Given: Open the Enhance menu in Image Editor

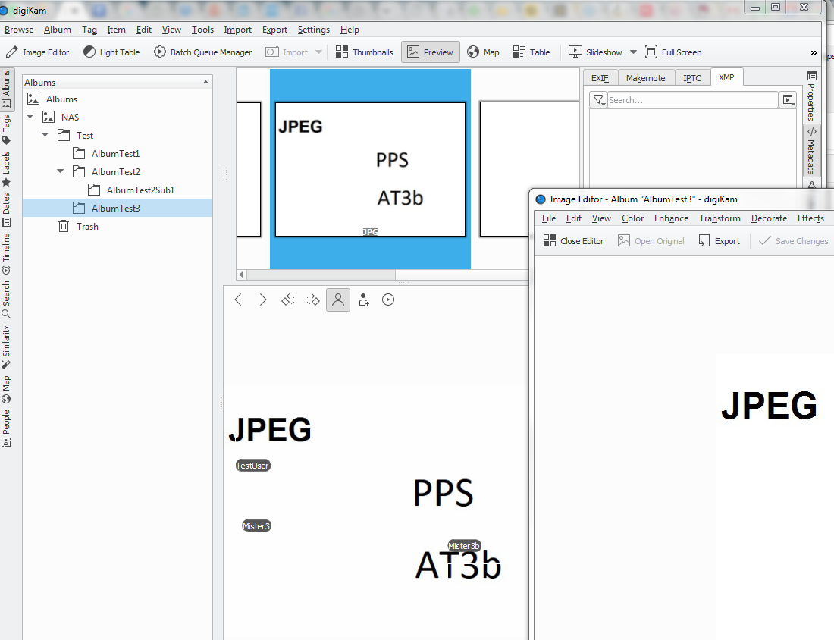Looking at the screenshot, I should point(671,218).
